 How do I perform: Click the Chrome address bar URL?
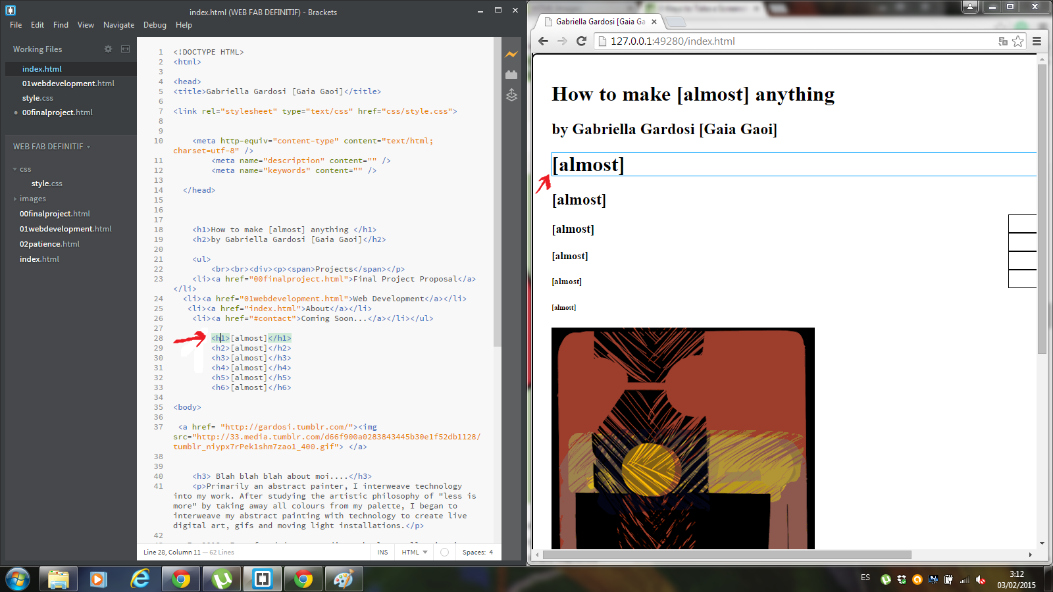(673, 41)
